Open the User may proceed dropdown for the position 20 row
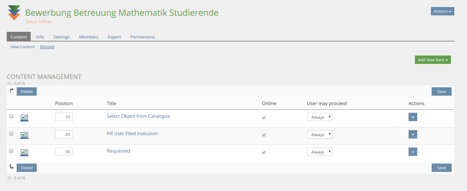The image size is (467, 191). (x=320, y=134)
